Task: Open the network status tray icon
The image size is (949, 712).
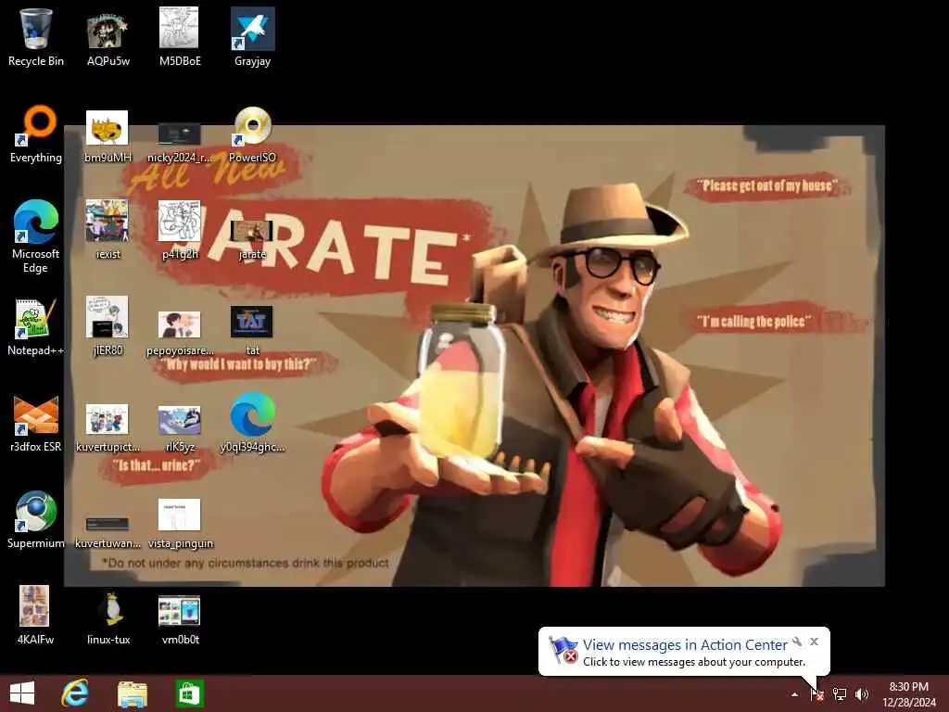Action: pos(840,694)
